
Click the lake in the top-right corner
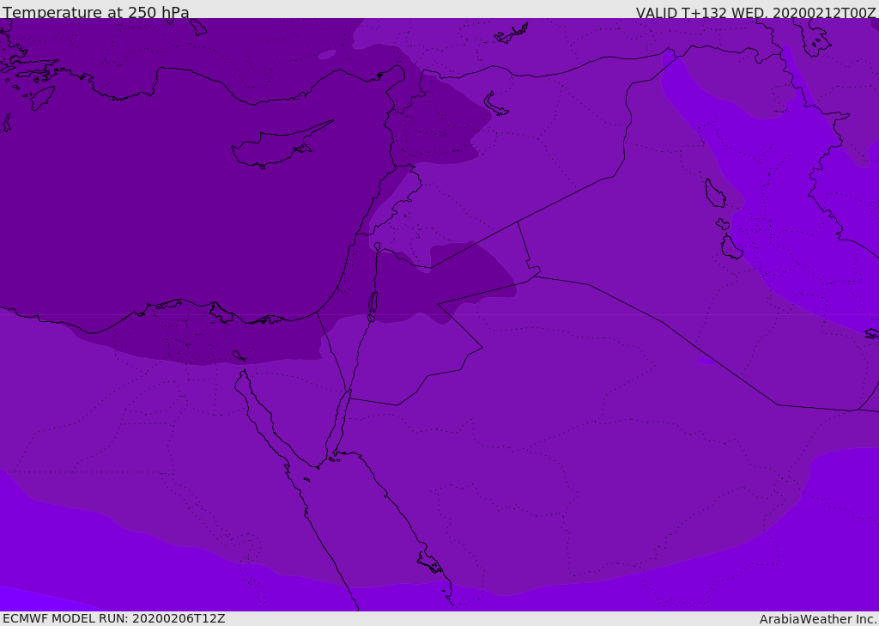[811, 34]
